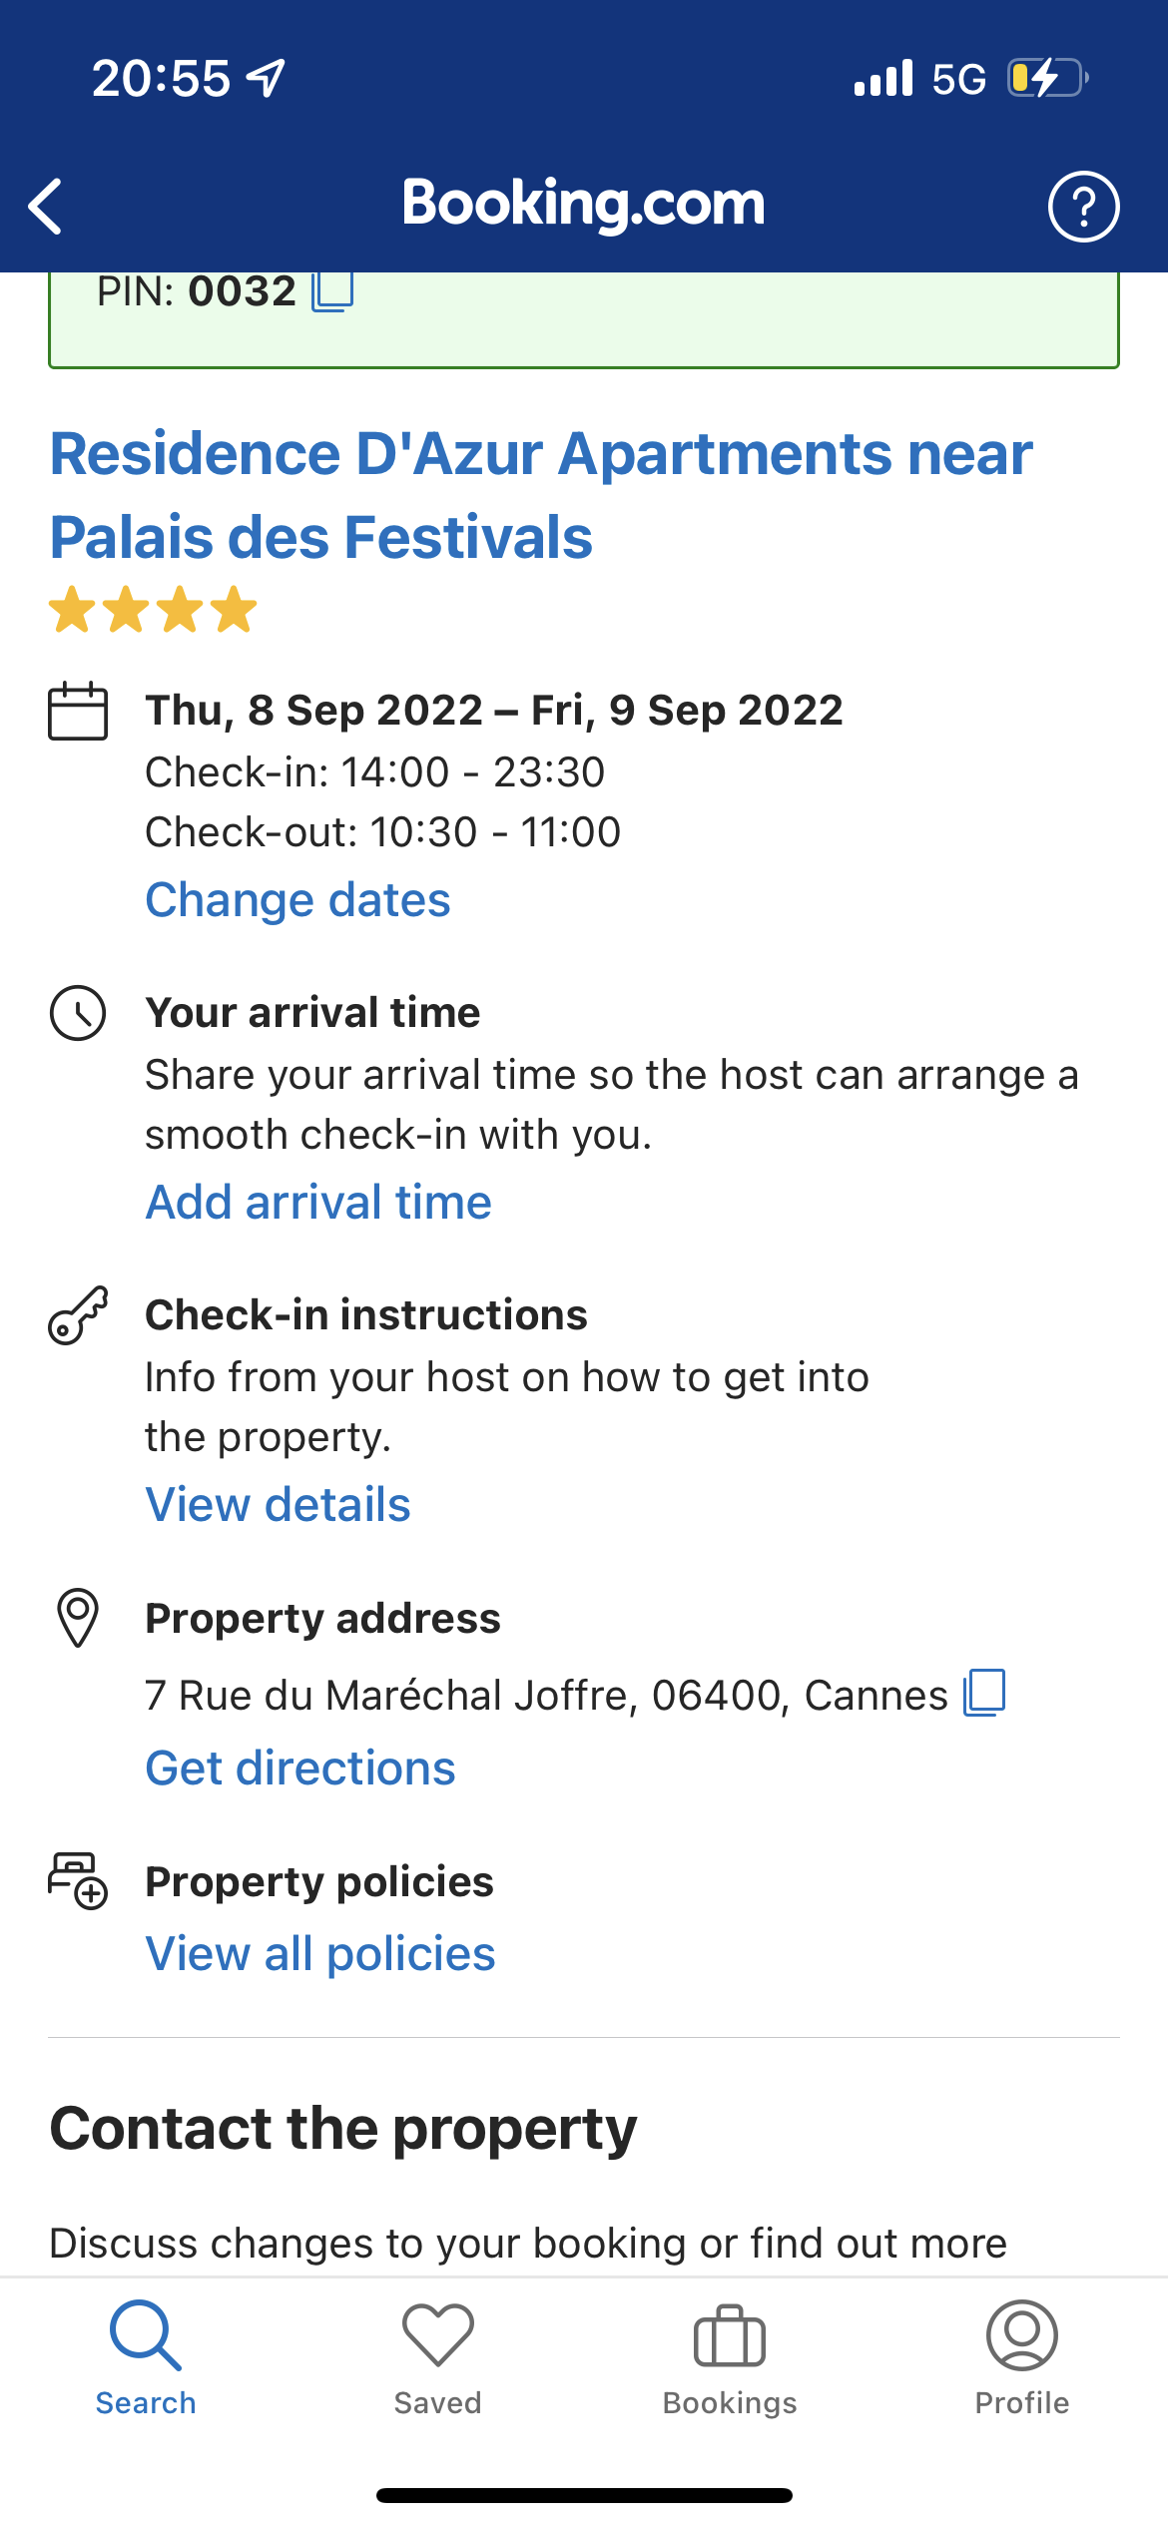Tap the map pin address icon
The height and width of the screenshot is (2527, 1168).
78,1618
